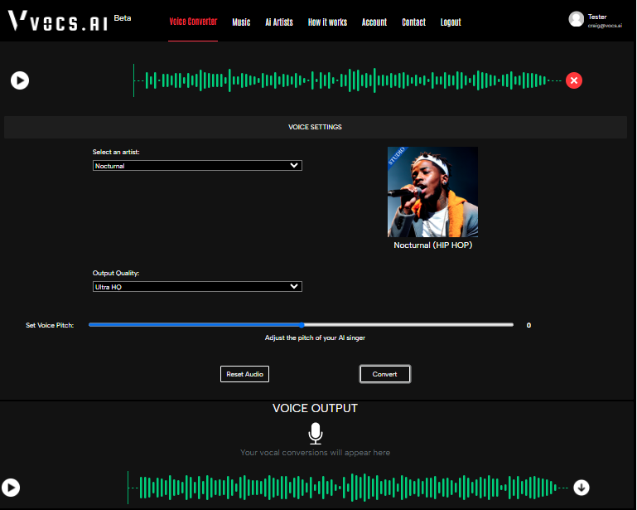Image resolution: width=637 pixels, height=510 pixels.
Task: Click the microphone icon under Voice Output
Action: 316,433
